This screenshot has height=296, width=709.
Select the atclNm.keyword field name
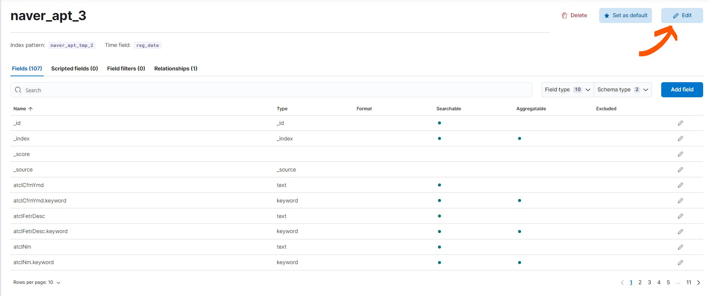click(34, 262)
